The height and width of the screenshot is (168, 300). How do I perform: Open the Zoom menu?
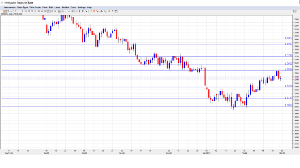(x=73, y=8)
